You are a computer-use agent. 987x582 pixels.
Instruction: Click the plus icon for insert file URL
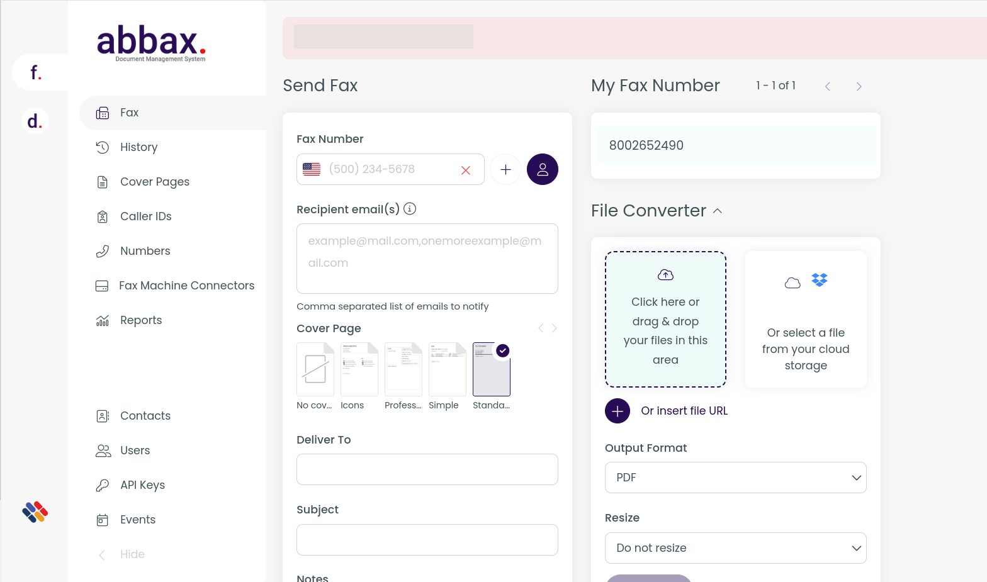pyautogui.click(x=617, y=411)
